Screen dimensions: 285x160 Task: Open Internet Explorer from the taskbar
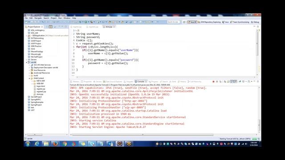pos(37,144)
